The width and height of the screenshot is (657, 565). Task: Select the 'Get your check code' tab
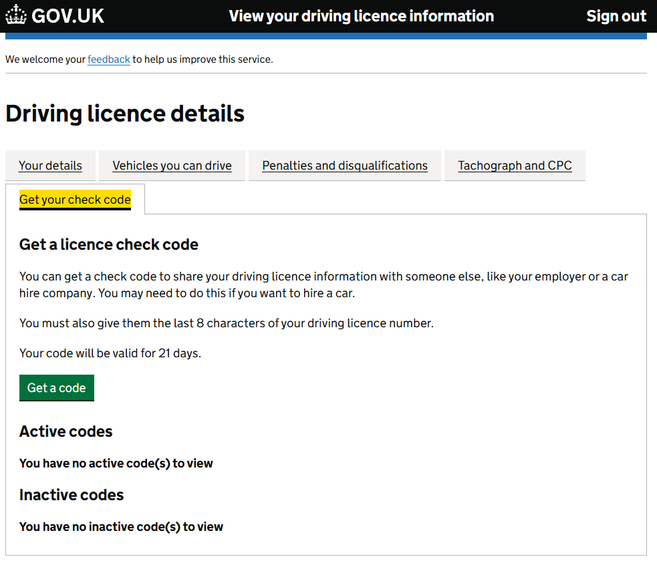pos(75,200)
